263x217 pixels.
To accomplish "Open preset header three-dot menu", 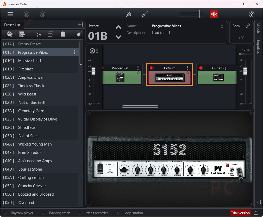I will [x=222, y=26].
